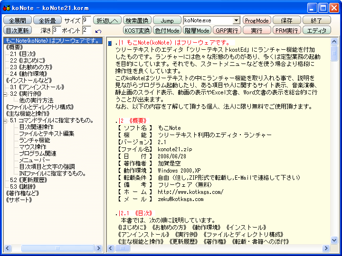Select tree item INIファイルに指定するもの。
The height and width of the screenshot is (256, 342).
click(x=53, y=174)
